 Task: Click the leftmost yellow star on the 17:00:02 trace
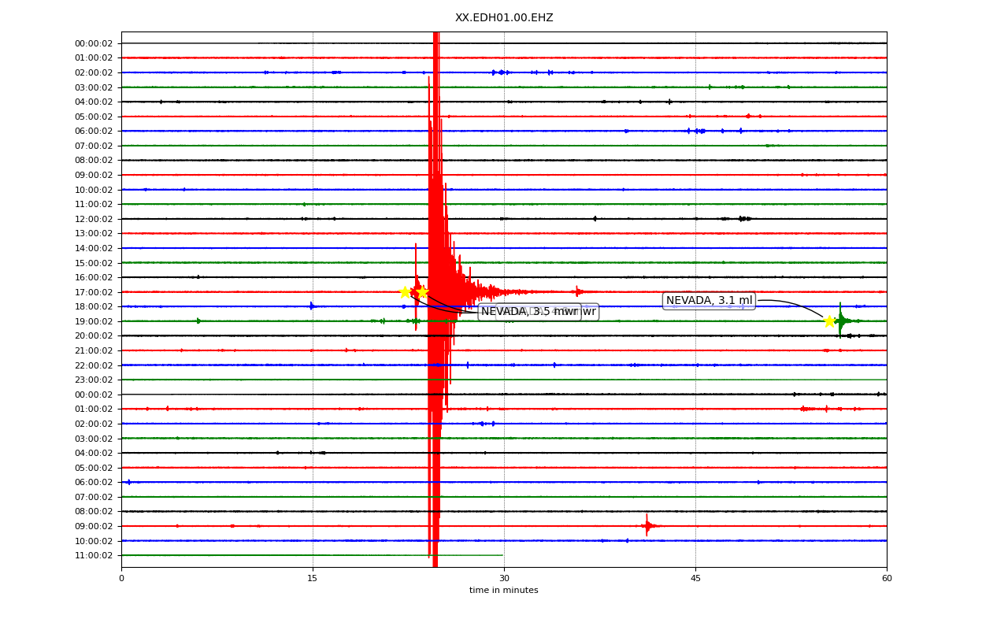click(x=405, y=292)
